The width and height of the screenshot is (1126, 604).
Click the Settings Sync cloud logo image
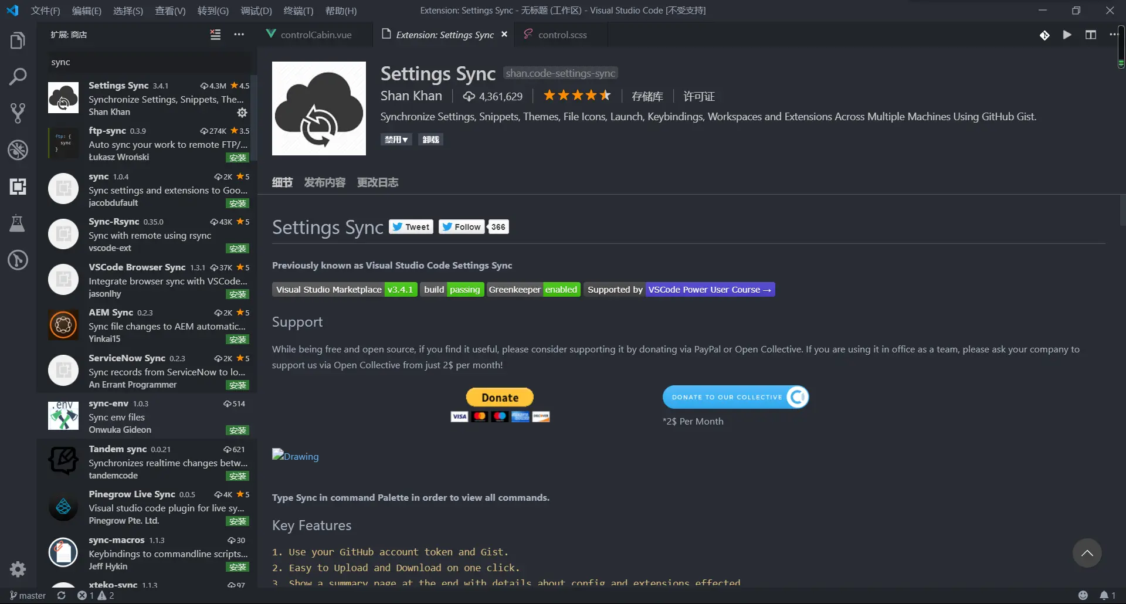coord(319,108)
